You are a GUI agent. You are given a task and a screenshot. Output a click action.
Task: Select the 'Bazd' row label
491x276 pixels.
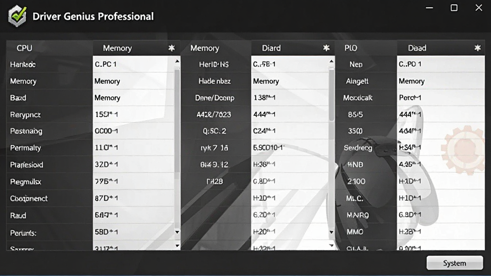(x=18, y=98)
